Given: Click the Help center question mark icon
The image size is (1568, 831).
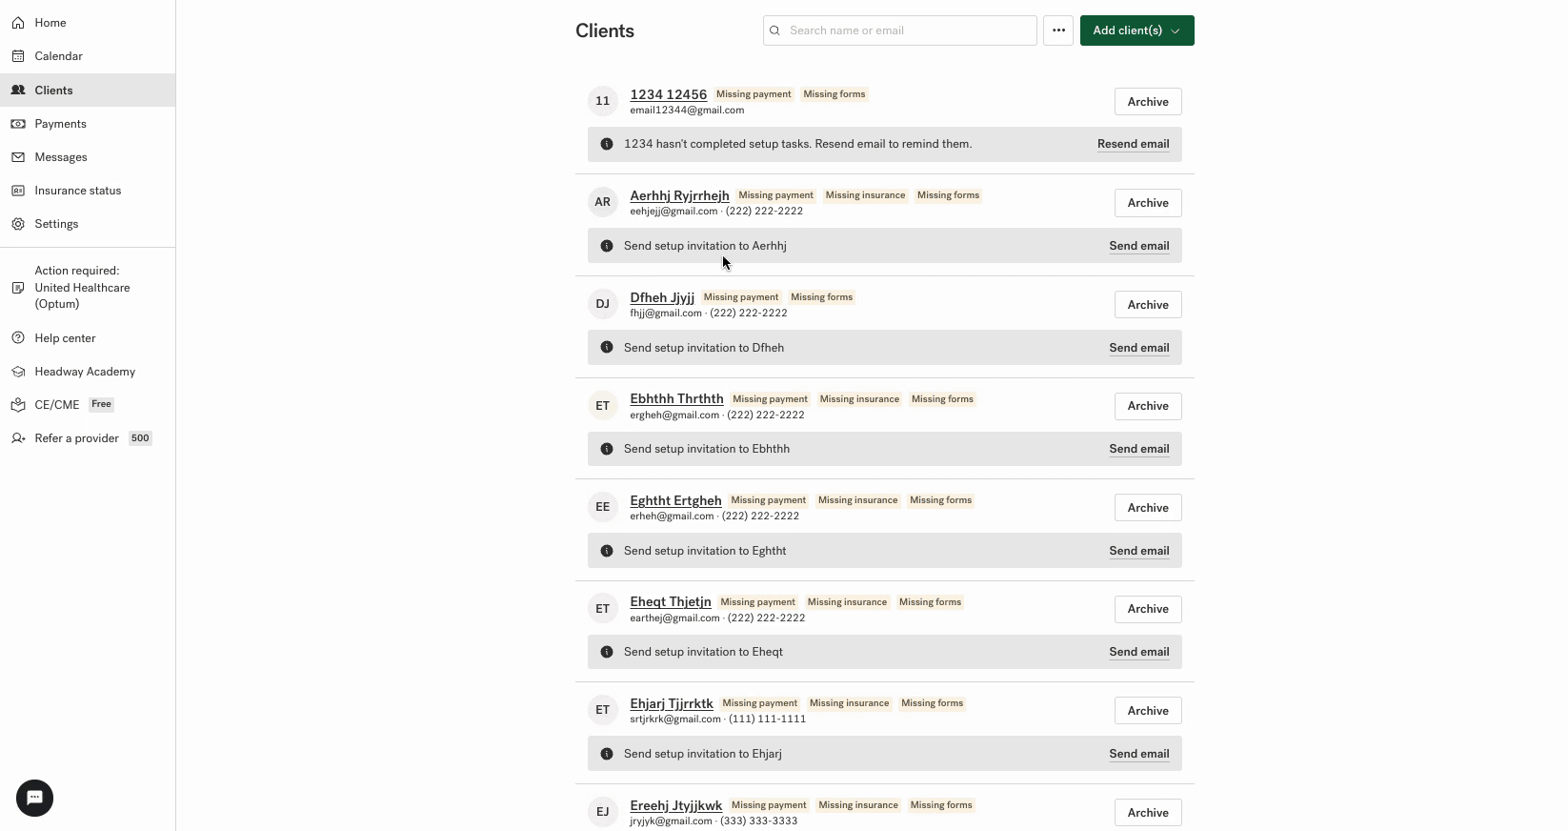Looking at the screenshot, I should tap(18, 338).
